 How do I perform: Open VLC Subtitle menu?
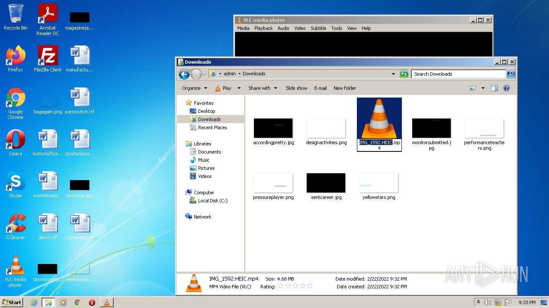point(318,28)
